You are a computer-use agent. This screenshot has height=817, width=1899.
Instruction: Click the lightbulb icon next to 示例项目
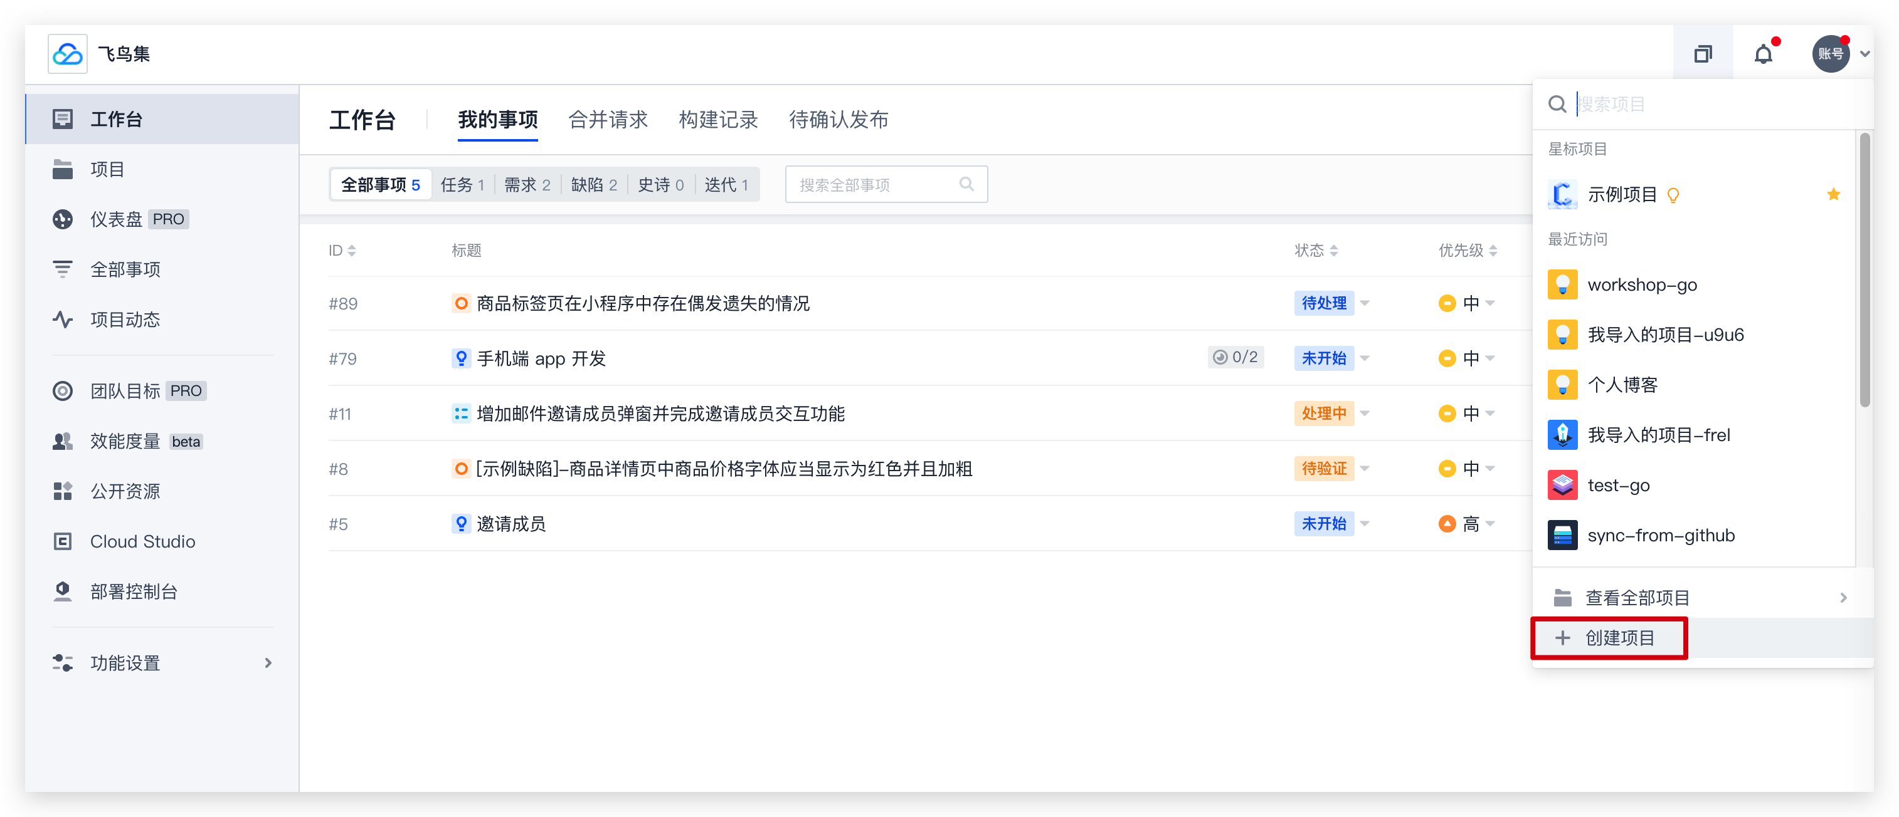coord(1673,195)
